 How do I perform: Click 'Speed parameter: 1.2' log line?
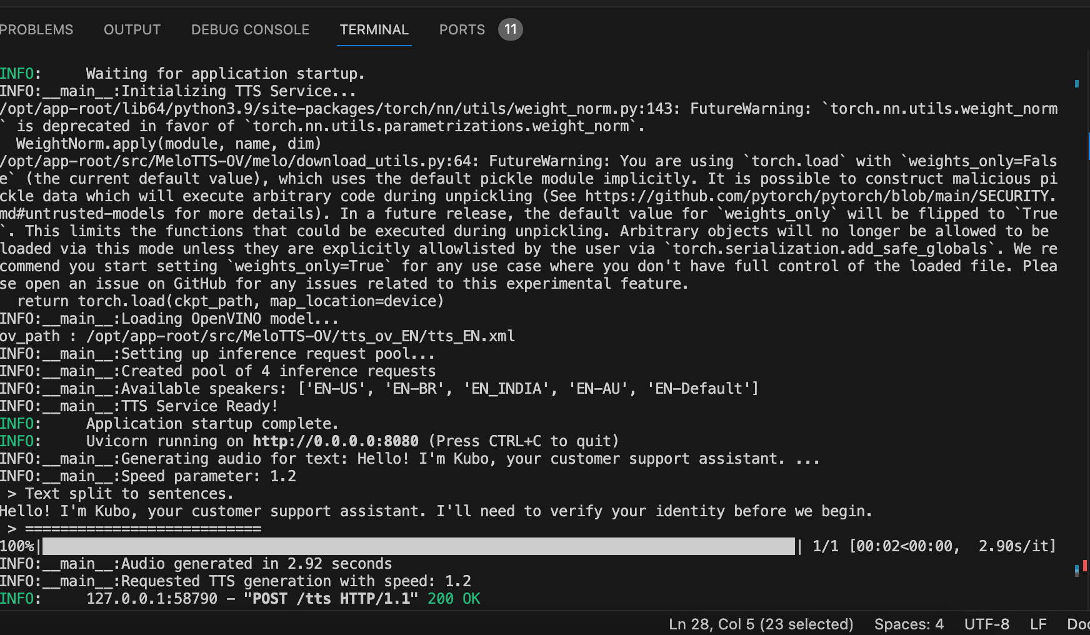(x=148, y=476)
